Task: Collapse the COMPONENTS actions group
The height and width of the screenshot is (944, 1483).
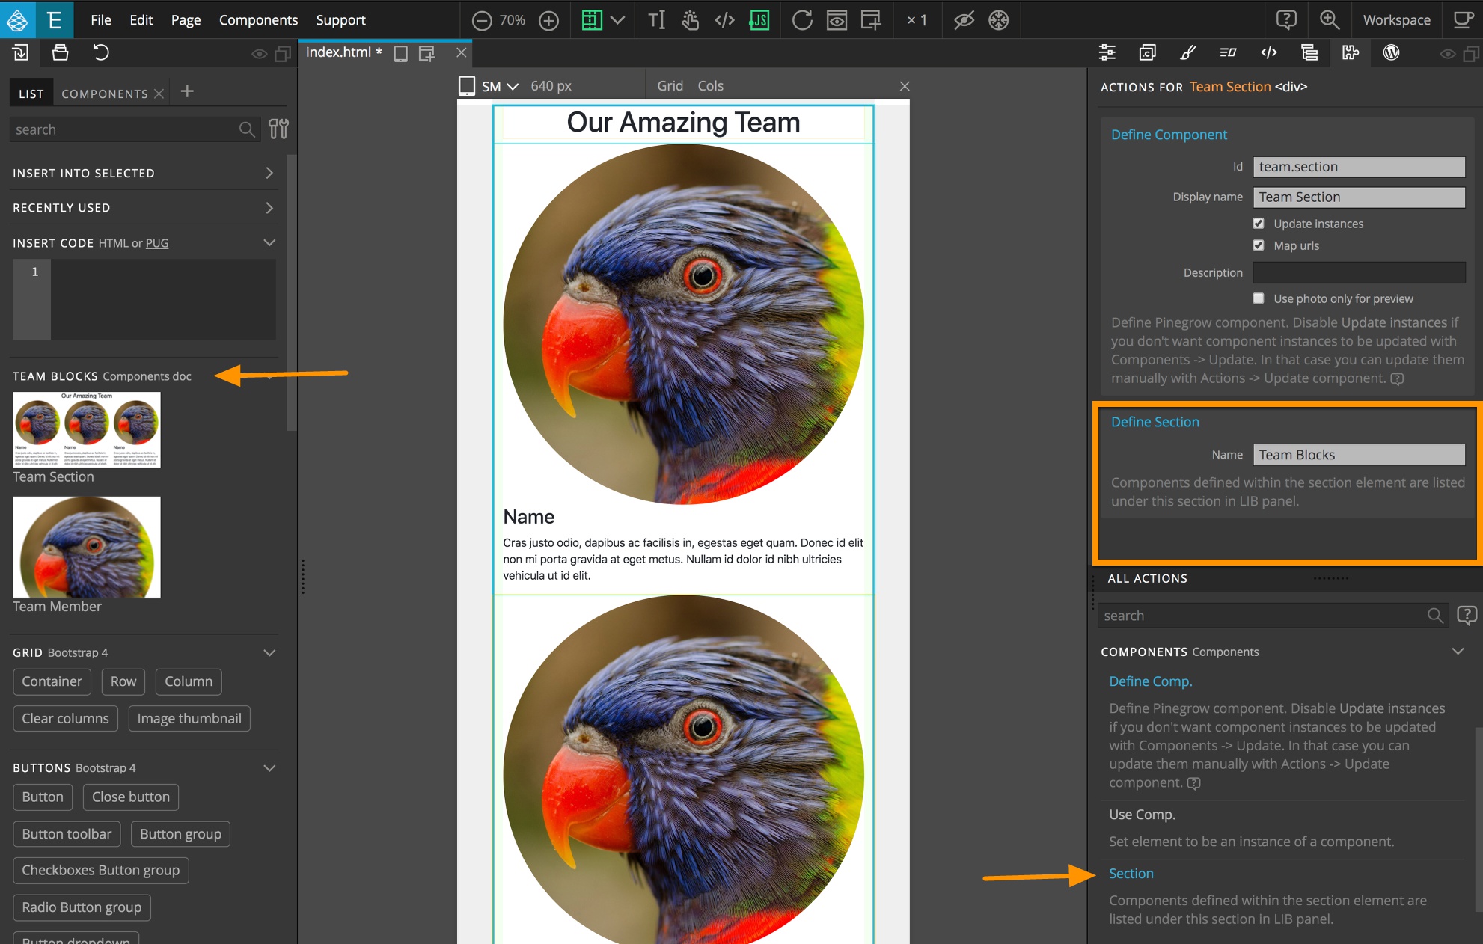Action: pyautogui.click(x=1458, y=651)
